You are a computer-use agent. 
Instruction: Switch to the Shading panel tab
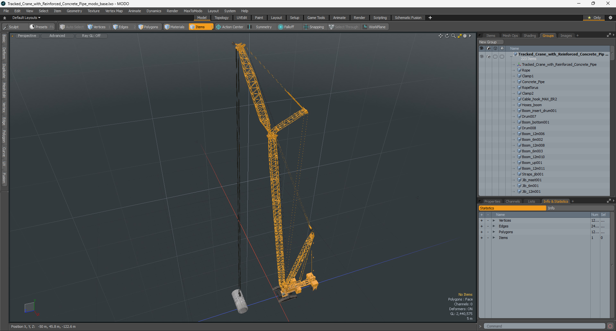(x=530, y=36)
